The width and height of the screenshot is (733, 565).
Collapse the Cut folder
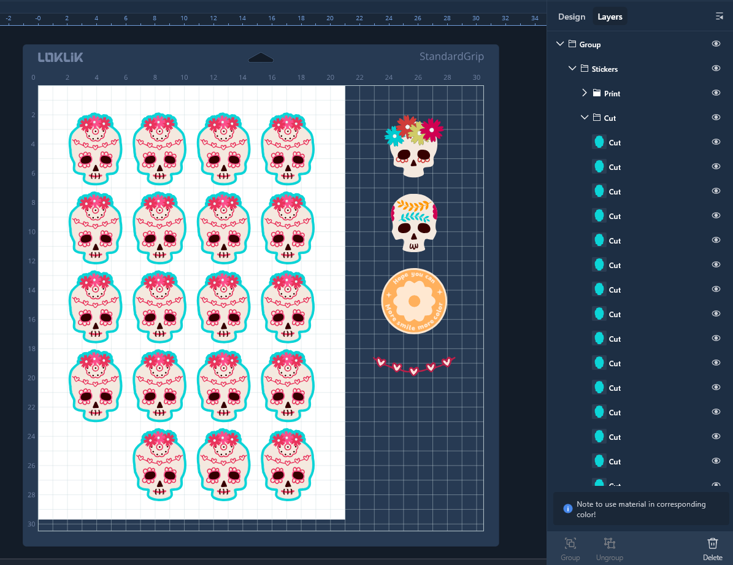[584, 118]
